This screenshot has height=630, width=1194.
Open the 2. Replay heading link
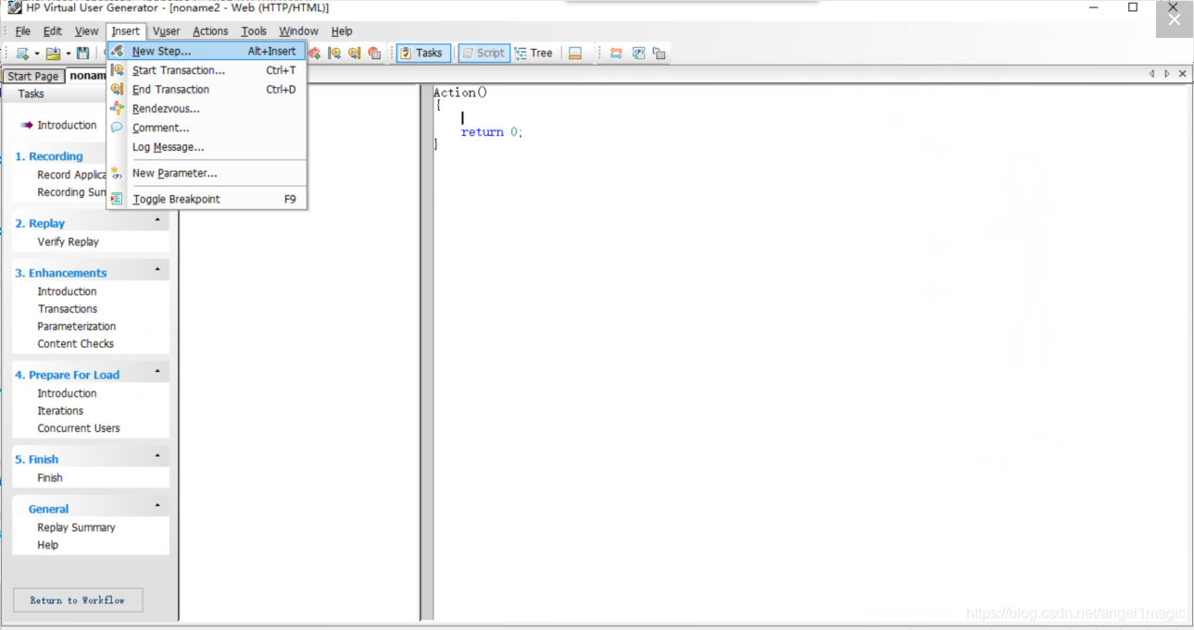click(x=40, y=223)
